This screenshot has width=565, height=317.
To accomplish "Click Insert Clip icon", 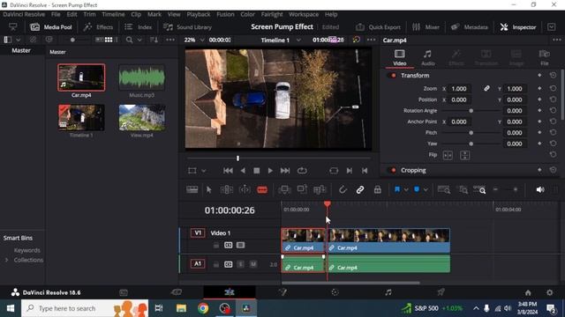I will pyautogui.click(x=284, y=190).
